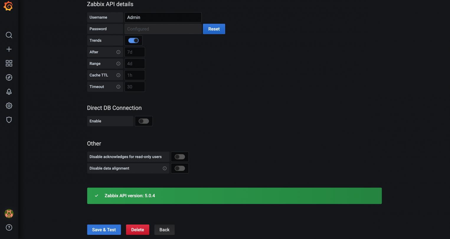450x239 pixels.
Task: Click the Other section heading
Action: 94,144
